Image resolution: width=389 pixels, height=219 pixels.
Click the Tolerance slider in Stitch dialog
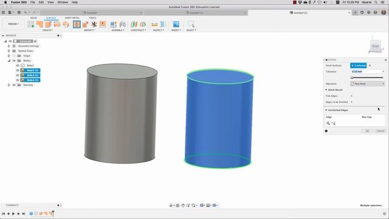(x=367, y=77)
